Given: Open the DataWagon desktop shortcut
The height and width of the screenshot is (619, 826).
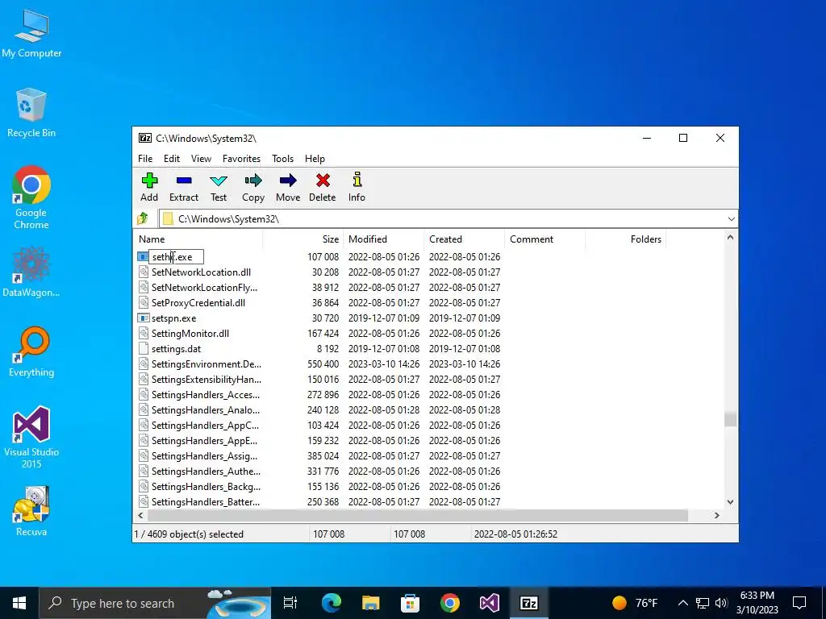Looking at the screenshot, I should point(31,272).
